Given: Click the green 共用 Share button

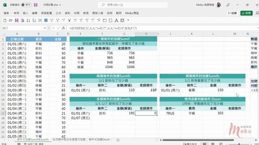Looking at the screenshot, I should (x=246, y=13).
